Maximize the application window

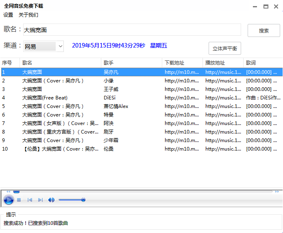(266, 6)
